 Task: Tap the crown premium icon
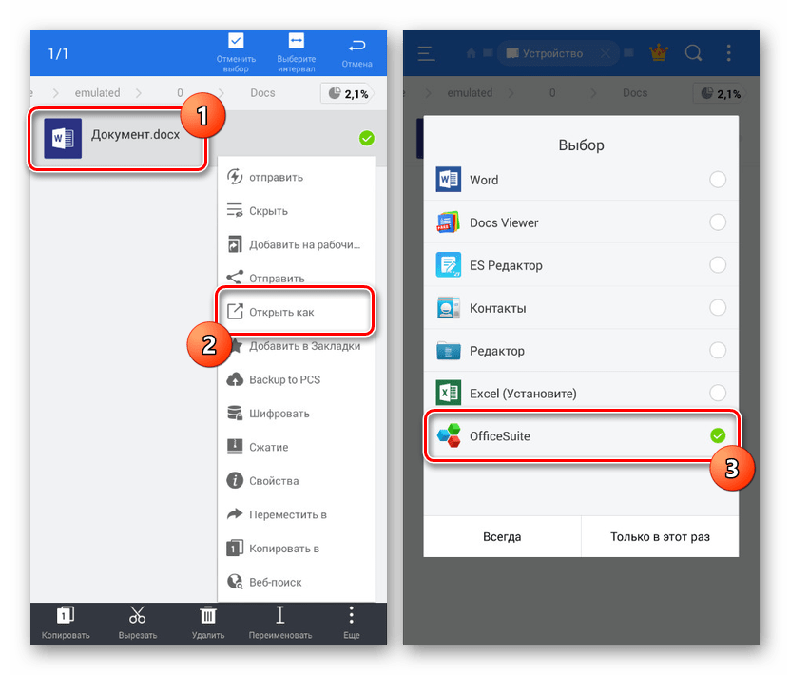[x=659, y=52]
